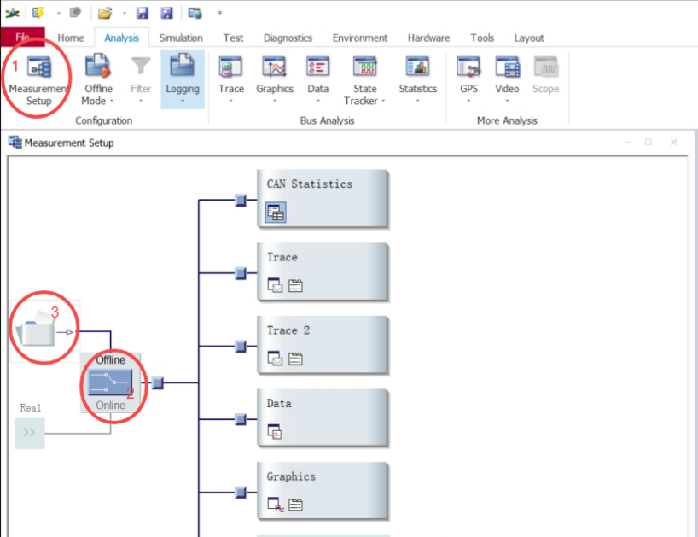The height and width of the screenshot is (537, 698).
Task: Expand the Logging dropdown
Action: tap(183, 102)
